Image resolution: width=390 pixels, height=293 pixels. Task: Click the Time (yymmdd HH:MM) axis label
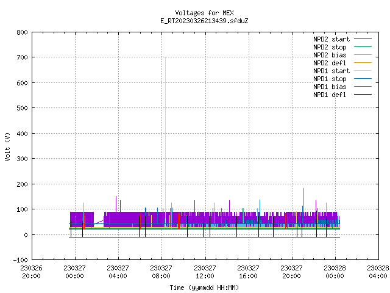(x=204, y=288)
